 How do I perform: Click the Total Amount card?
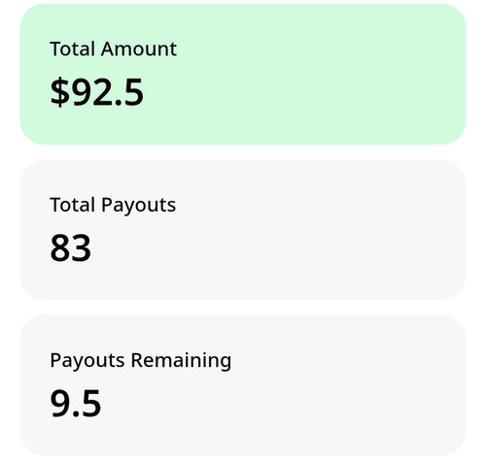(243, 74)
